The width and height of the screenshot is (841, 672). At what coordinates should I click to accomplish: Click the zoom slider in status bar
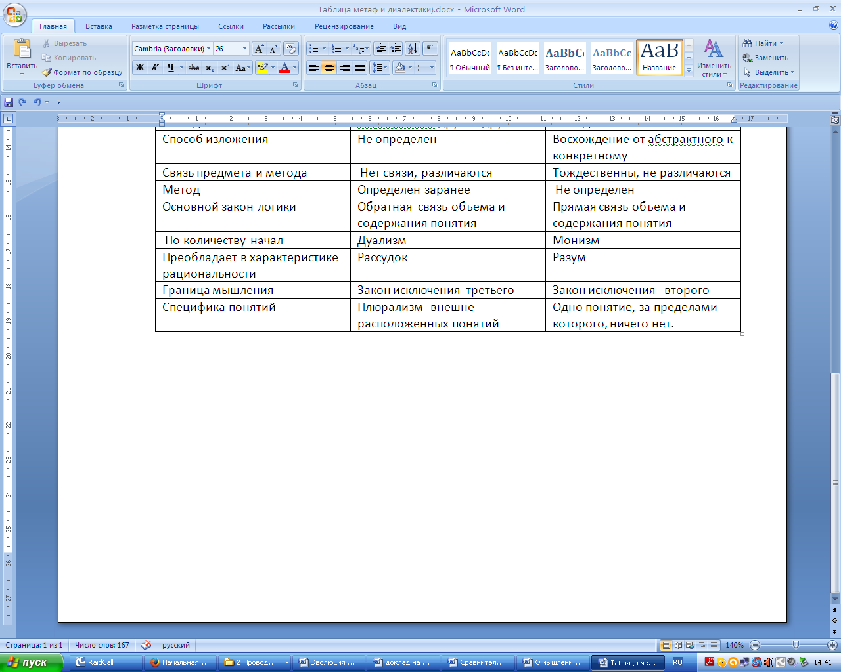[796, 645]
